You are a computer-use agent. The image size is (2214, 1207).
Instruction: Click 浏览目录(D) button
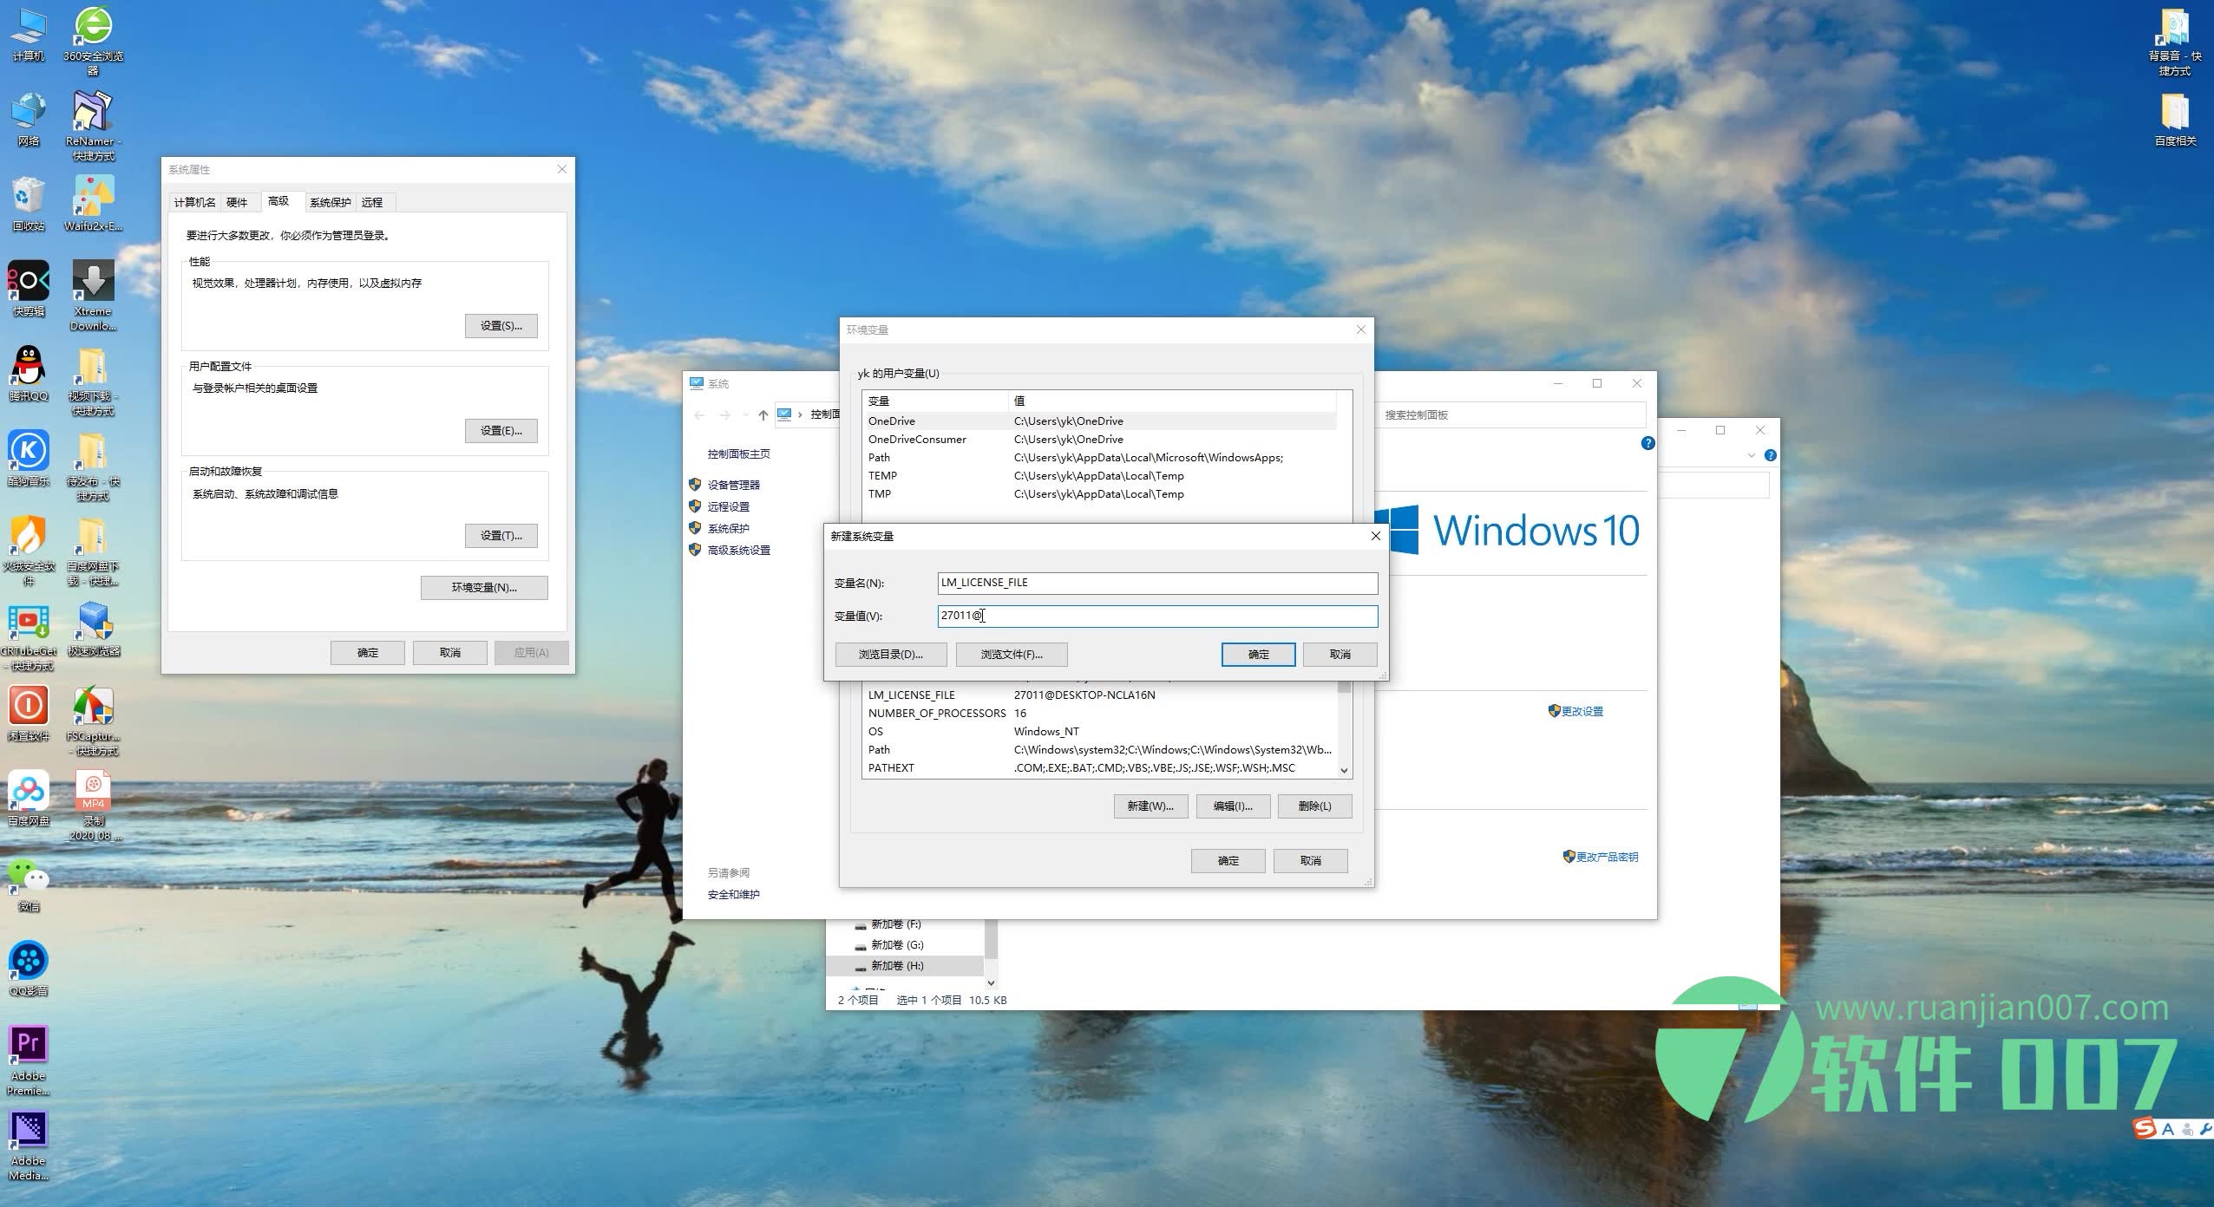tap(890, 655)
